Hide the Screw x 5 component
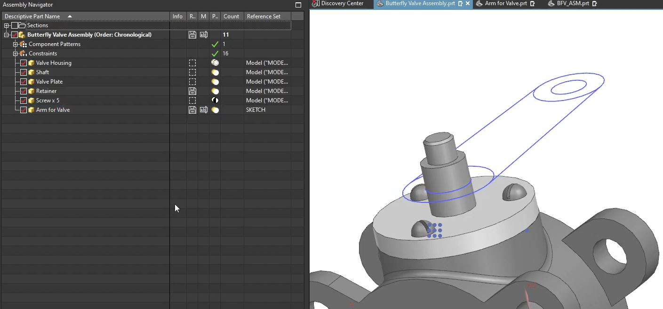 [24, 100]
